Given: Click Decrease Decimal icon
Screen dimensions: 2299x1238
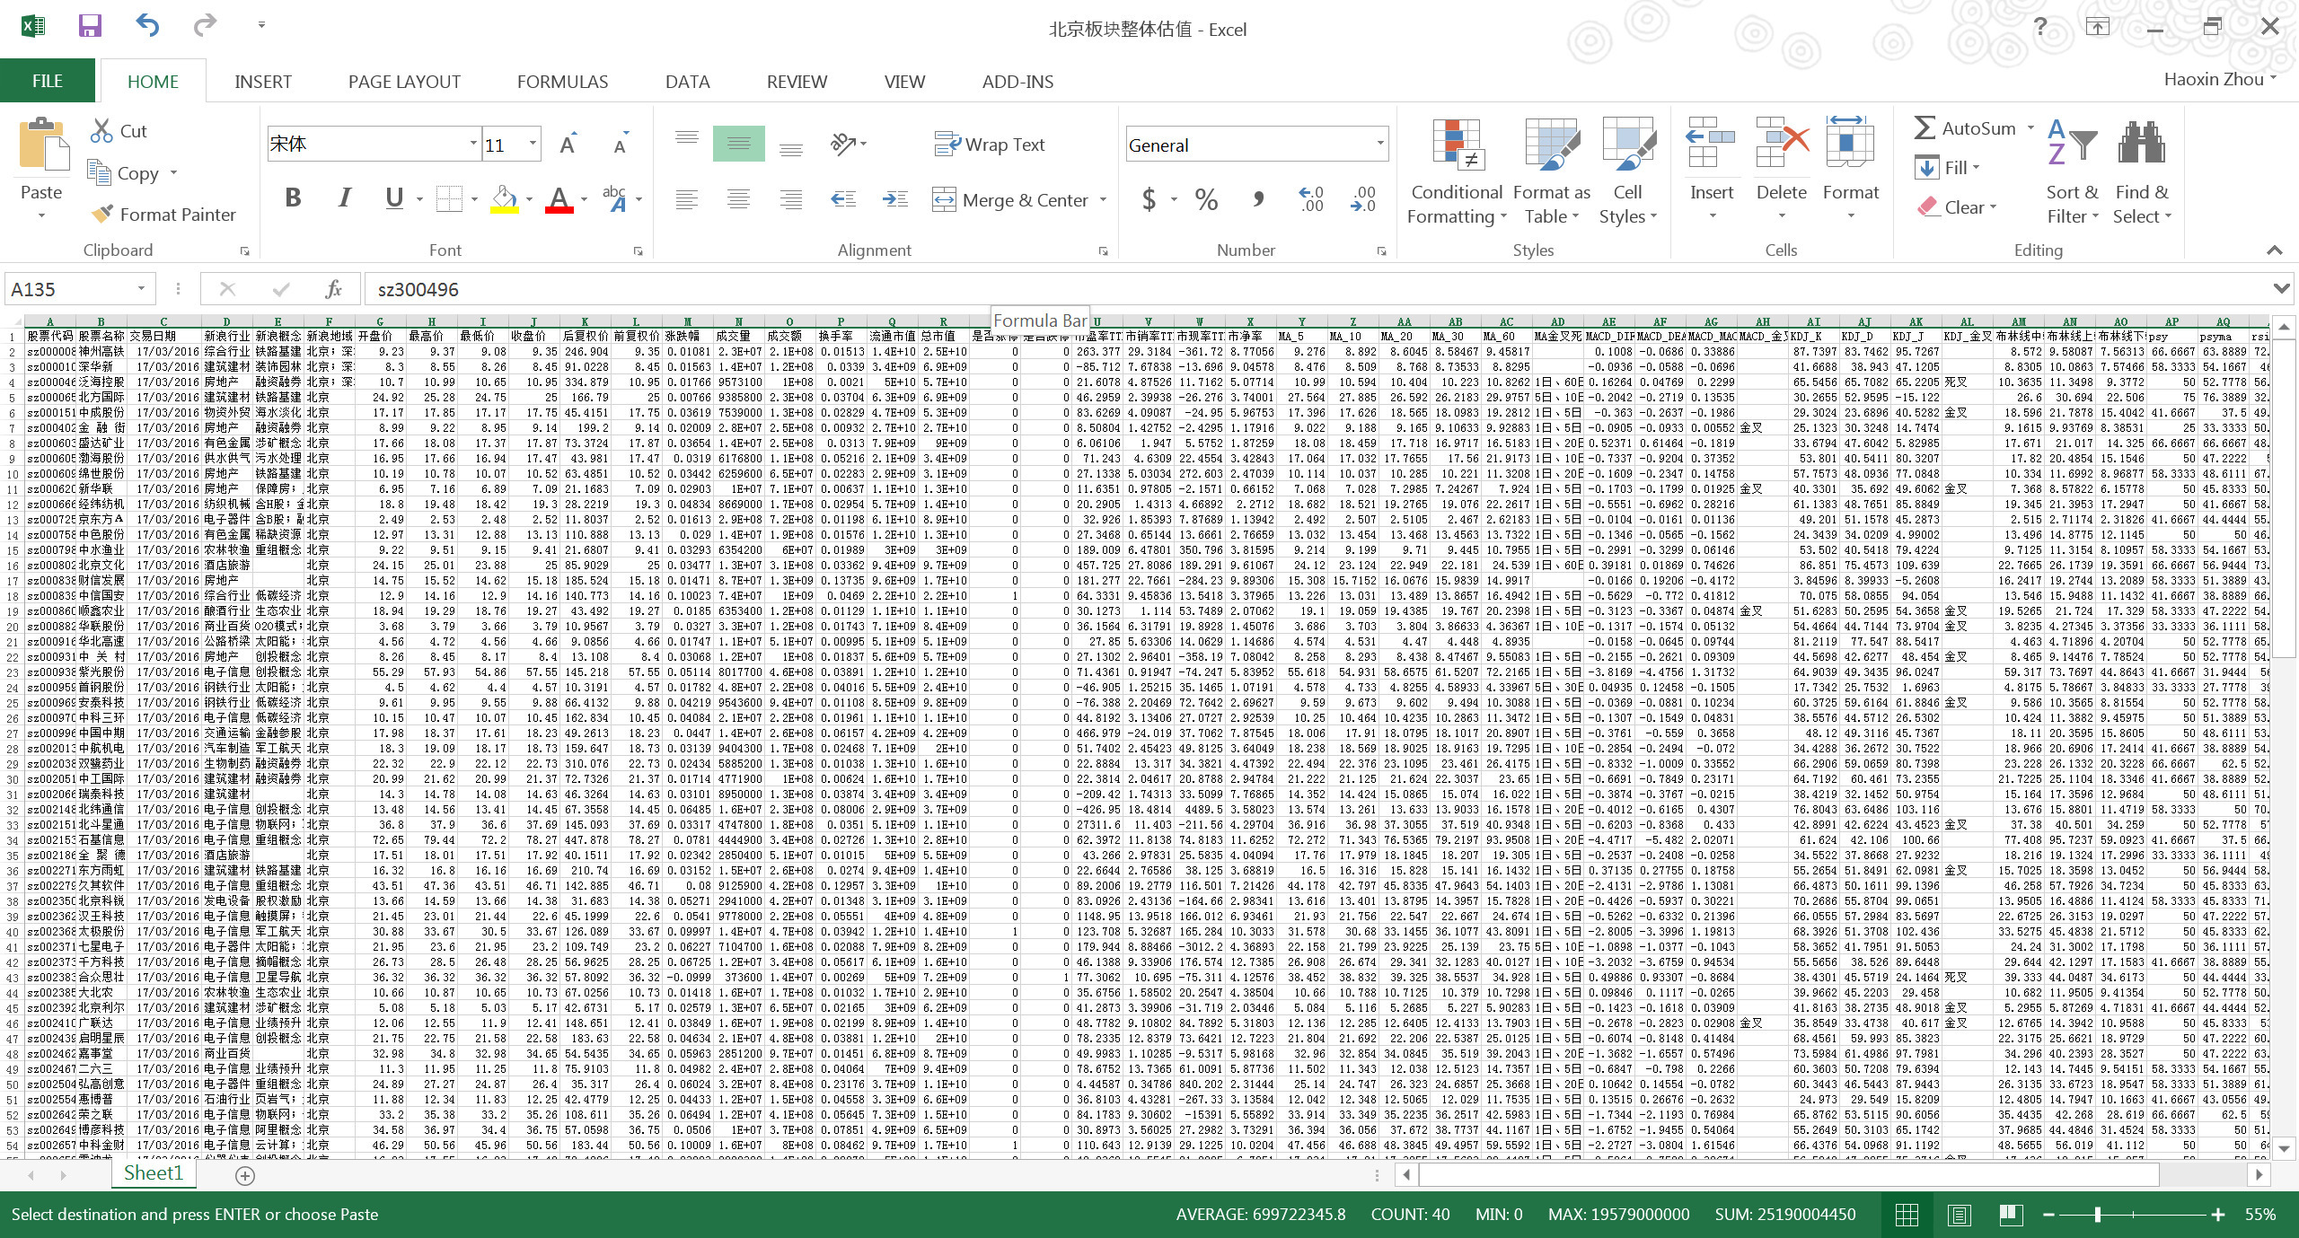Looking at the screenshot, I should point(1363,199).
